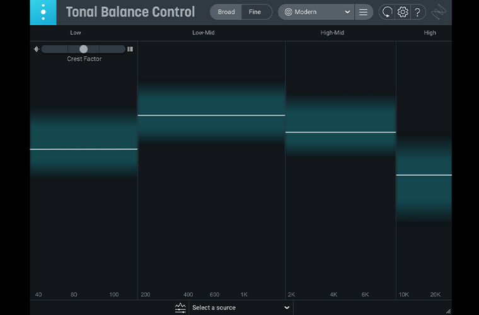
Task: Click the Low band level line
Action: click(84, 149)
